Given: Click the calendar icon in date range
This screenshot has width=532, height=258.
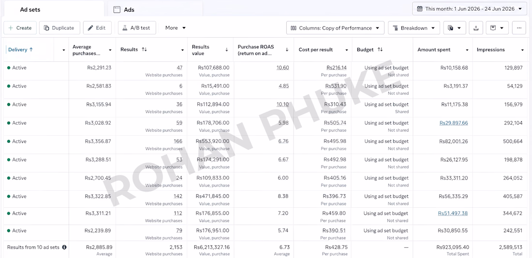Looking at the screenshot, I should point(420,9).
